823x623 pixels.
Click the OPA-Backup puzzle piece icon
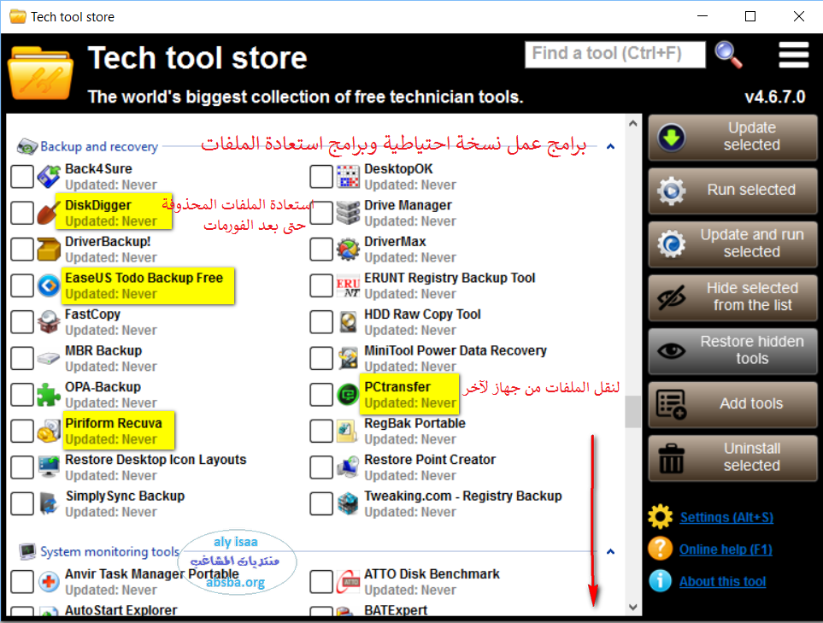[49, 395]
